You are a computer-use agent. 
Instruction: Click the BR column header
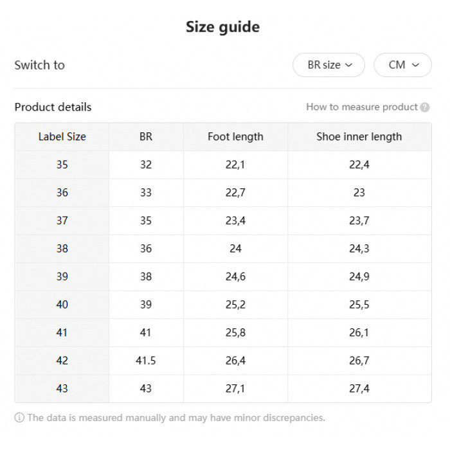pos(146,136)
